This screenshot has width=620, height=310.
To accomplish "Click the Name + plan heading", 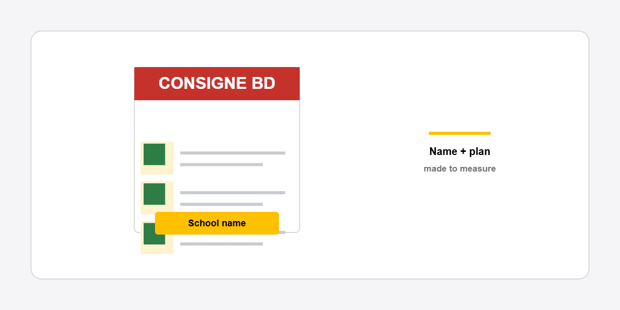I will pyautogui.click(x=460, y=151).
